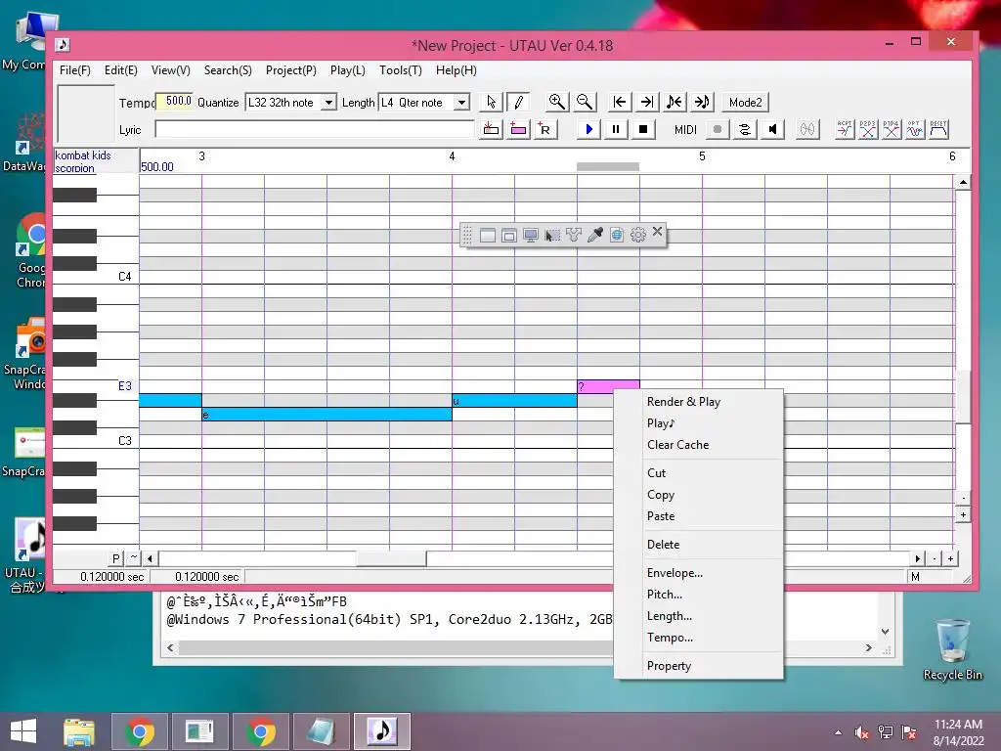The height and width of the screenshot is (751, 1001).
Task: Click the insert lyric icon next to Lyric box
Action: click(491, 130)
